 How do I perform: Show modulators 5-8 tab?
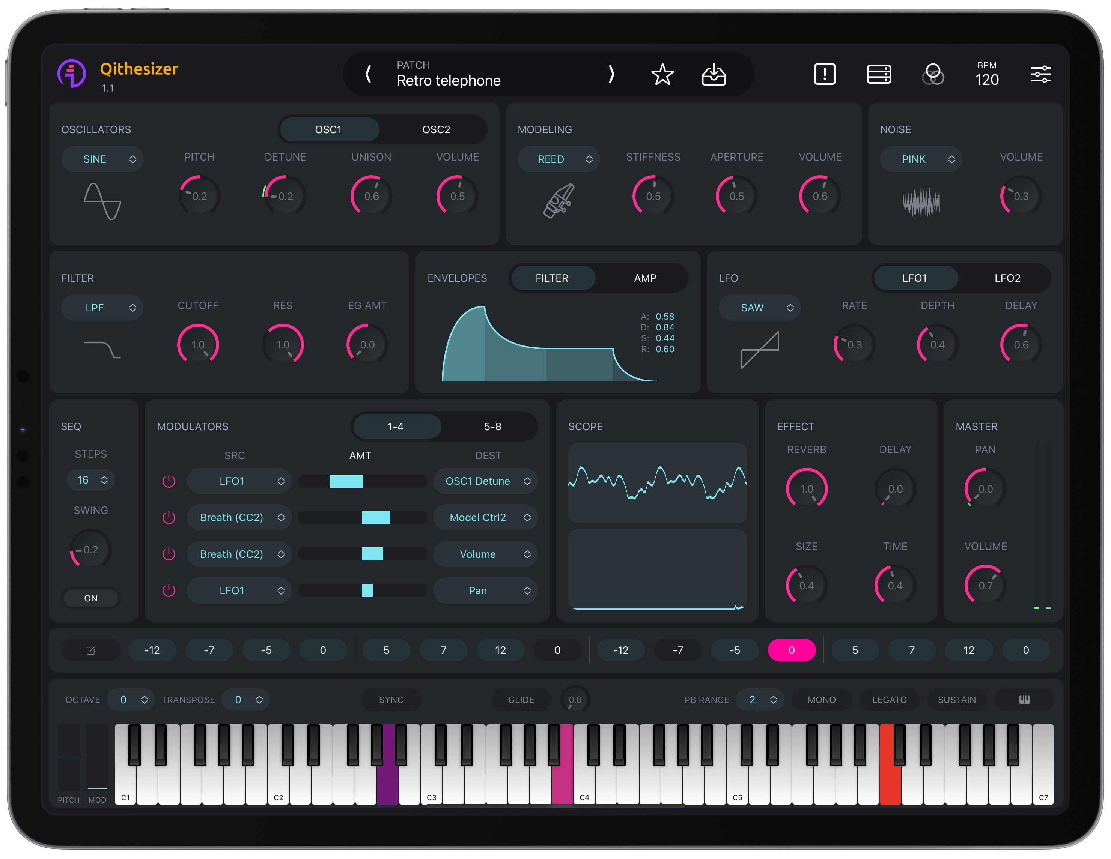coord(492,426)
